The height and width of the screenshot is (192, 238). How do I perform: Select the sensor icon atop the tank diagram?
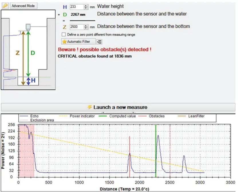28,27
